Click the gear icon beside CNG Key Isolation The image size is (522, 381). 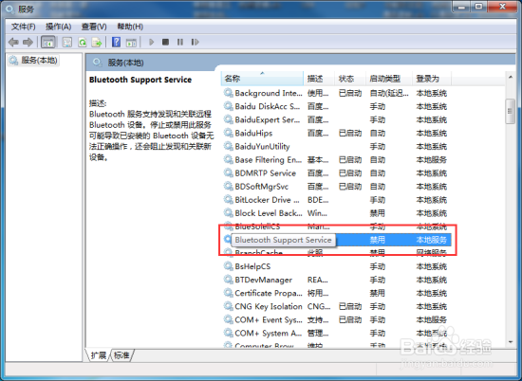[x=228, y=306]
